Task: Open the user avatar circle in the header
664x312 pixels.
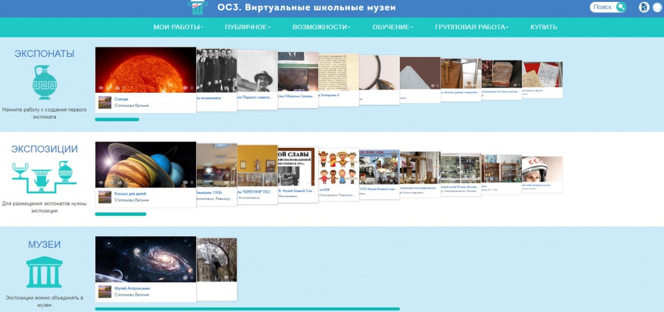Action: point(656,7)
